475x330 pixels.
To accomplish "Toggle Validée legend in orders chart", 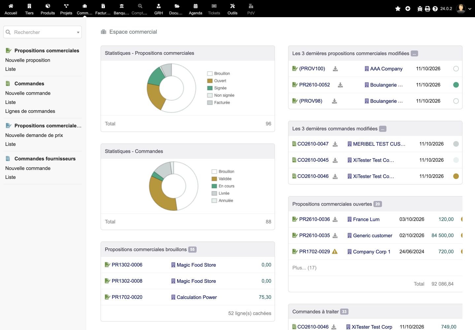I will 222,179.
